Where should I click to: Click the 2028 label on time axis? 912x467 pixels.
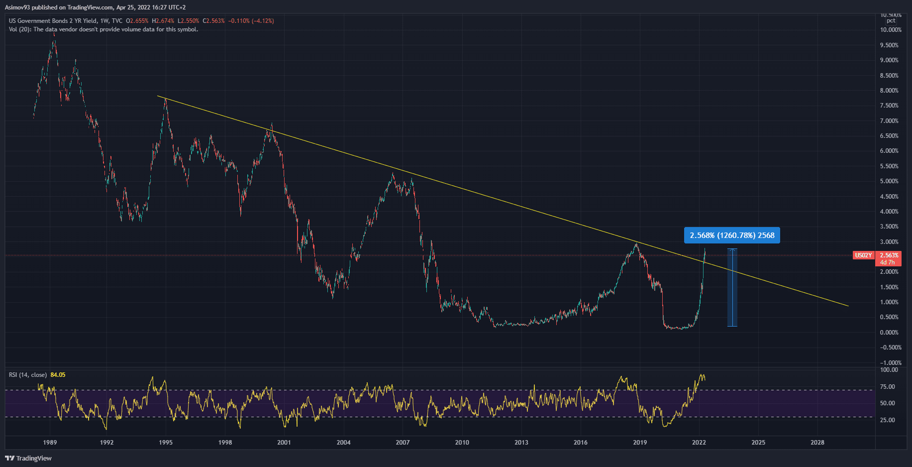pyautogui.click(x=817, y=442)
